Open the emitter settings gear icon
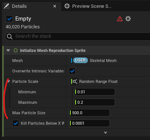 (128, 19)
